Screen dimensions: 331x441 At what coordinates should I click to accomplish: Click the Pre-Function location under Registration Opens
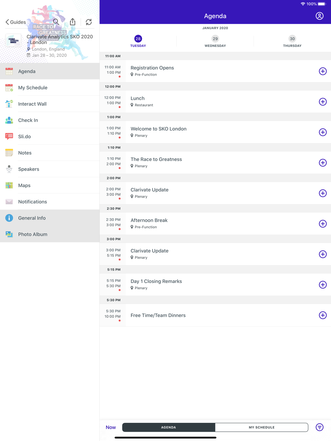(146, 75)
